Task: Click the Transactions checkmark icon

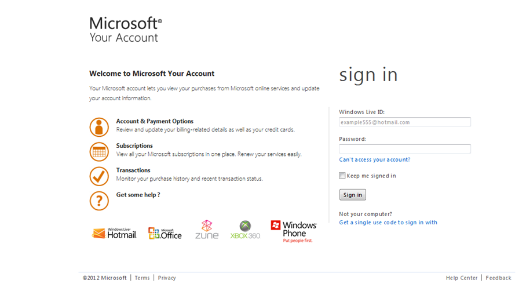Action: pos(99,176)
